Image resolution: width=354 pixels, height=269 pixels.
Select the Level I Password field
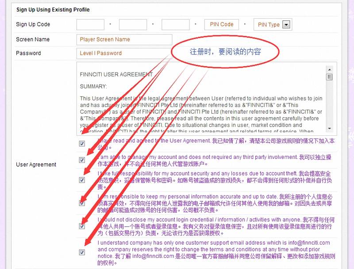tap(124, 53)
